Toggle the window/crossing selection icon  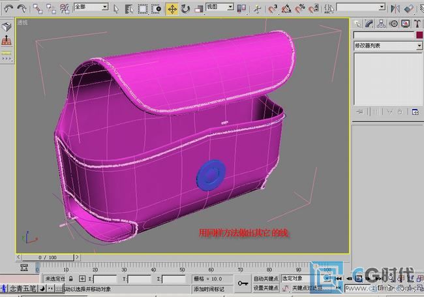(x=157, y=9)
